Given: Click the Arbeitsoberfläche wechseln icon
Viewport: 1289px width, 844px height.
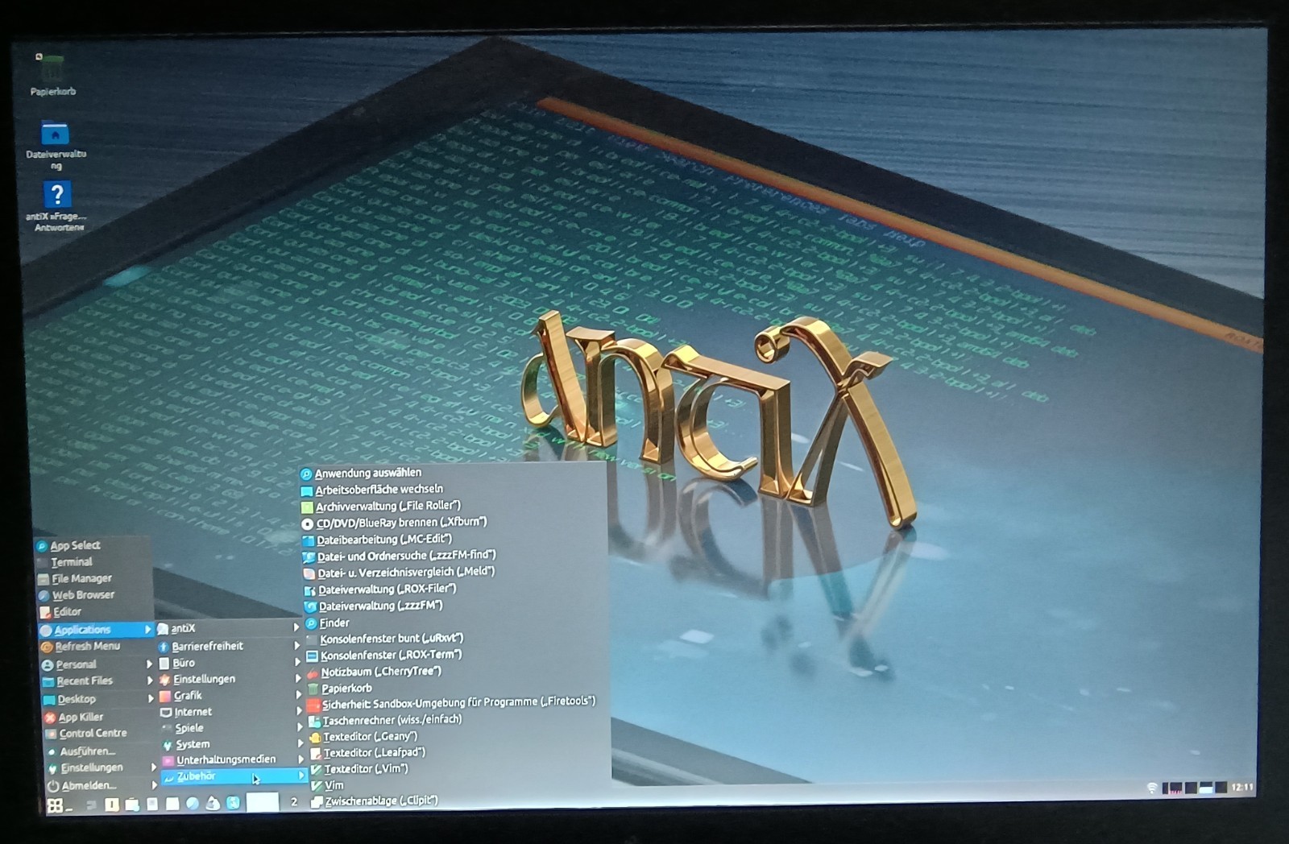Looking at the screenshot, I should 307,490.
